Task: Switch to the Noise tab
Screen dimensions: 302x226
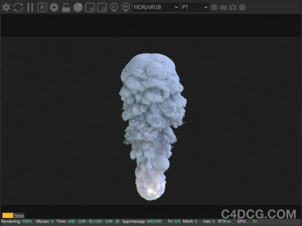Action: [19, 215]
